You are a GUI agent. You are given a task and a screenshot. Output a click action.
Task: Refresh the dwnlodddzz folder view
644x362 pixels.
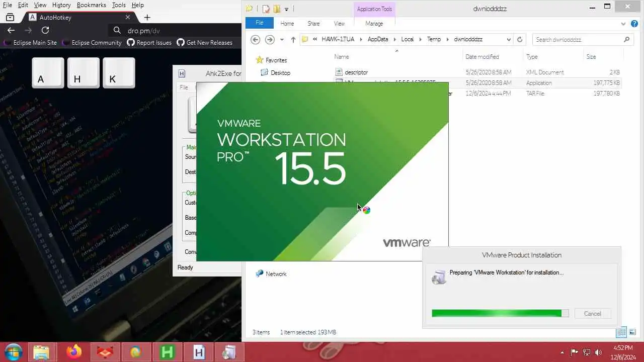pyautogui.click(x=520, y=39)
